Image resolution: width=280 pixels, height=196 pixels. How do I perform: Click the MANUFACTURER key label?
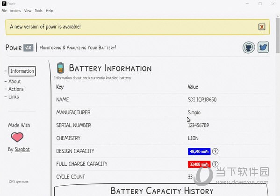[x=73, y=112]
